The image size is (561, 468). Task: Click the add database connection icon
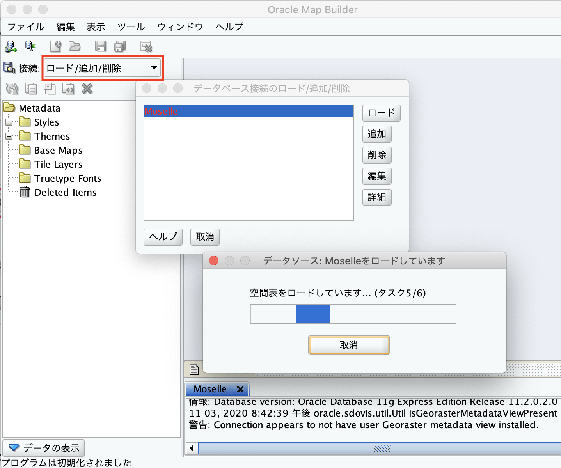[11, 46]
